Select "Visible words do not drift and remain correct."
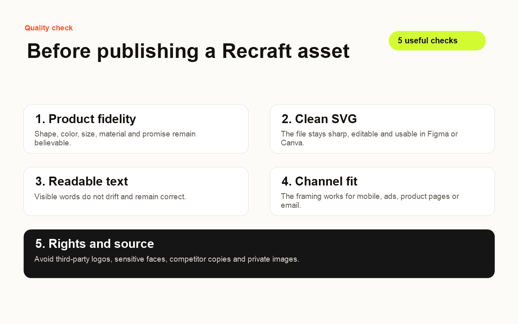 [110, 197]
